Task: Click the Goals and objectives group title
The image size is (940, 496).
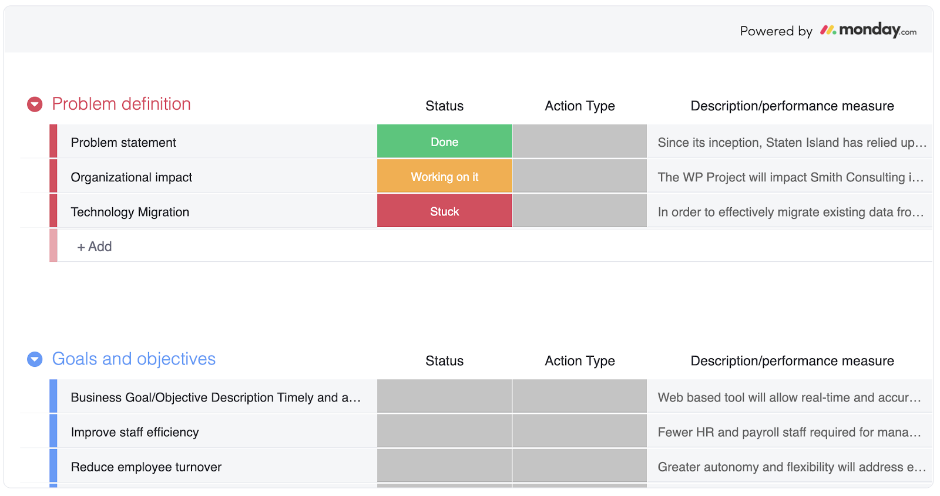Action: 134,359
